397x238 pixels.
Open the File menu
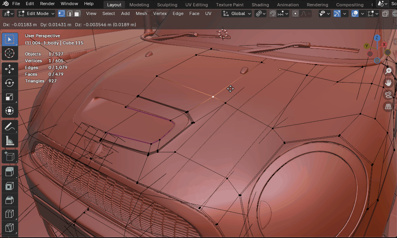(x=16, y=4)
